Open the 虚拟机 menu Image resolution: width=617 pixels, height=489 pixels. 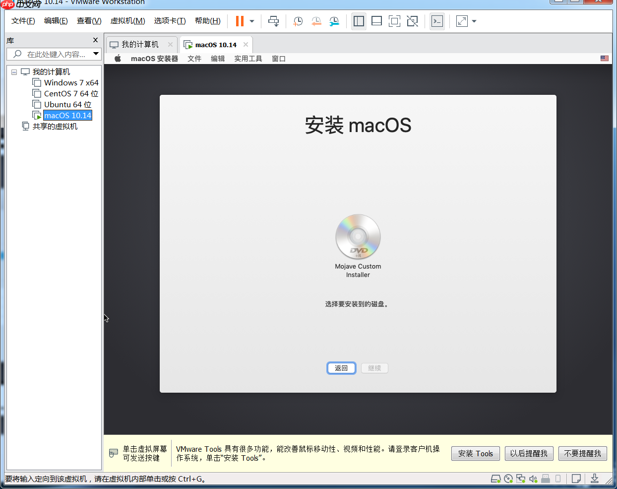128,21
